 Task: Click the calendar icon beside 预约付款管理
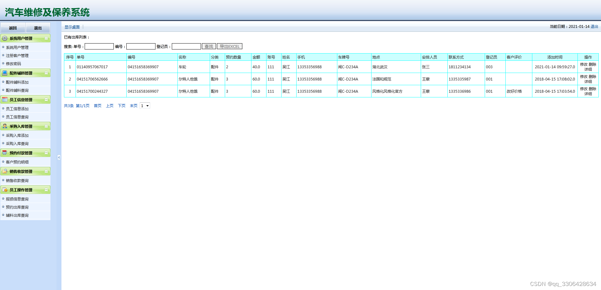tap(5, 153)
